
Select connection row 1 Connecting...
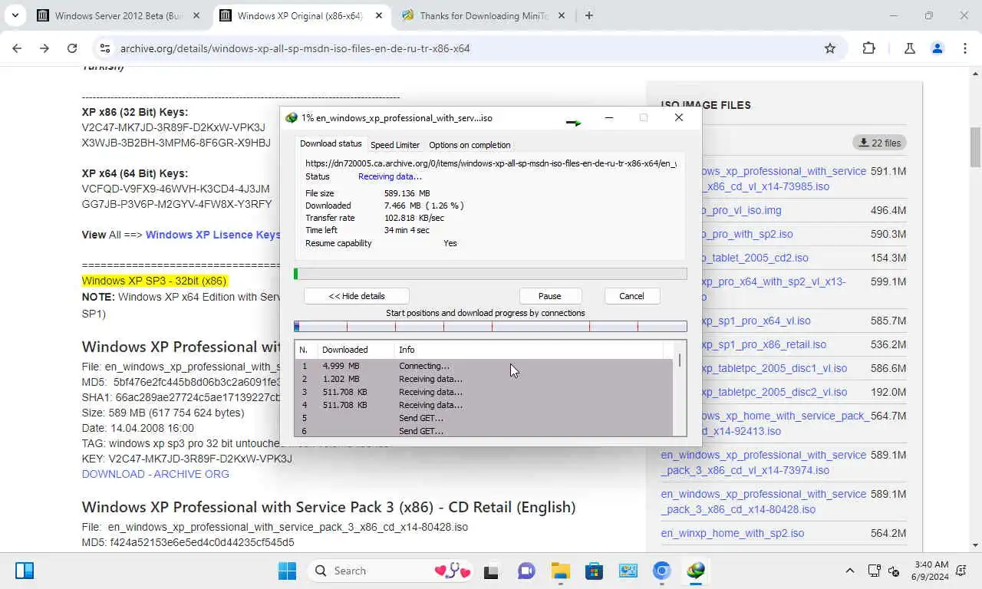[x=483, y=366]
